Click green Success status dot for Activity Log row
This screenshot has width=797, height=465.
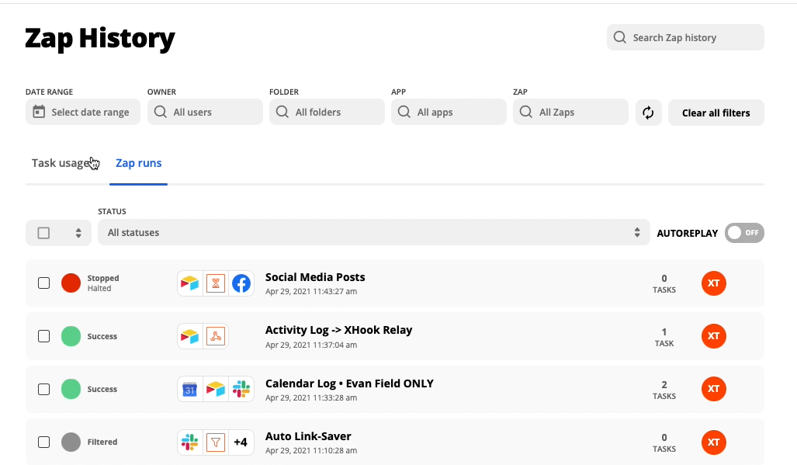[71, 336]
